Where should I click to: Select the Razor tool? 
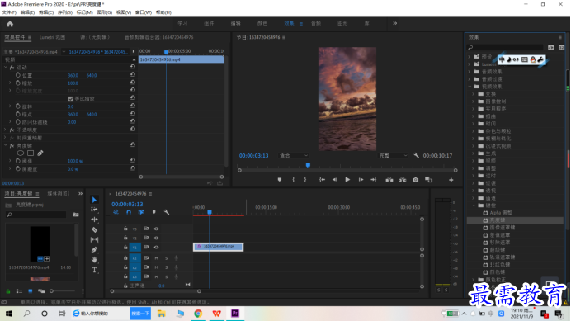click(94, 229)
